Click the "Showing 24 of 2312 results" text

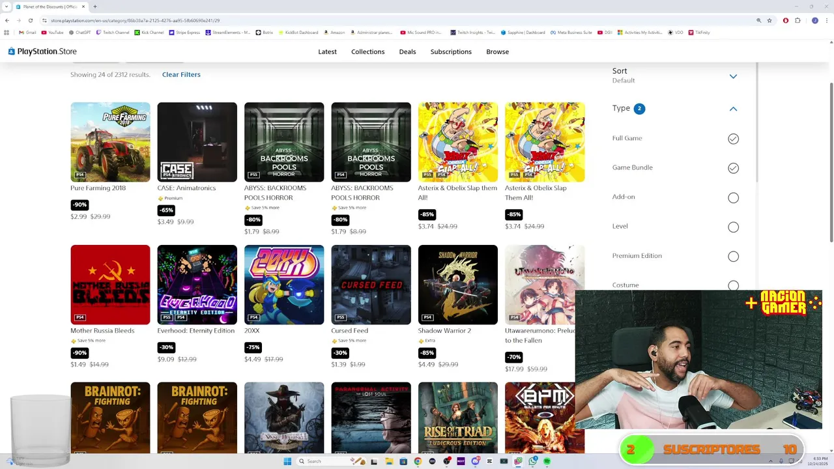110,74
